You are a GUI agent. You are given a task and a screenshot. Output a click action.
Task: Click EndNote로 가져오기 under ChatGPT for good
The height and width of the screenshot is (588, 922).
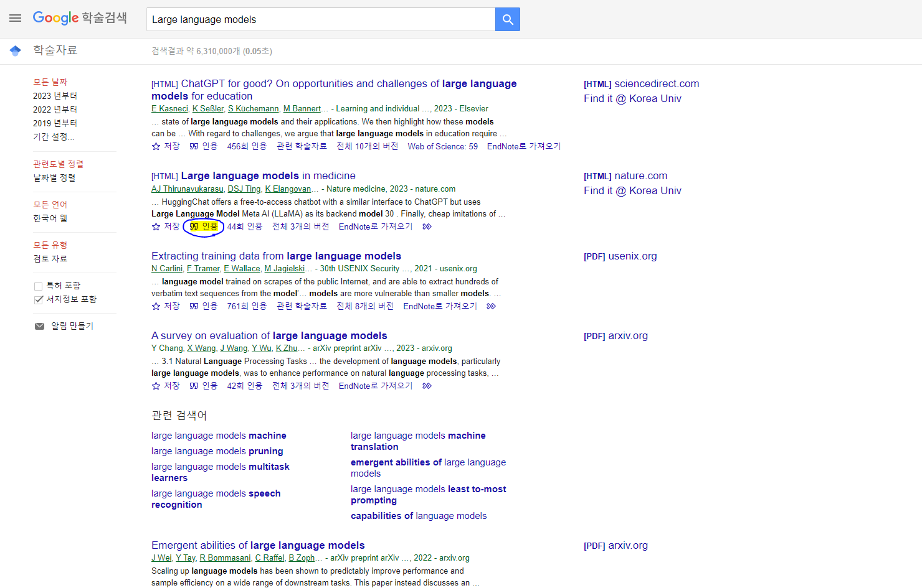[524, 146]
